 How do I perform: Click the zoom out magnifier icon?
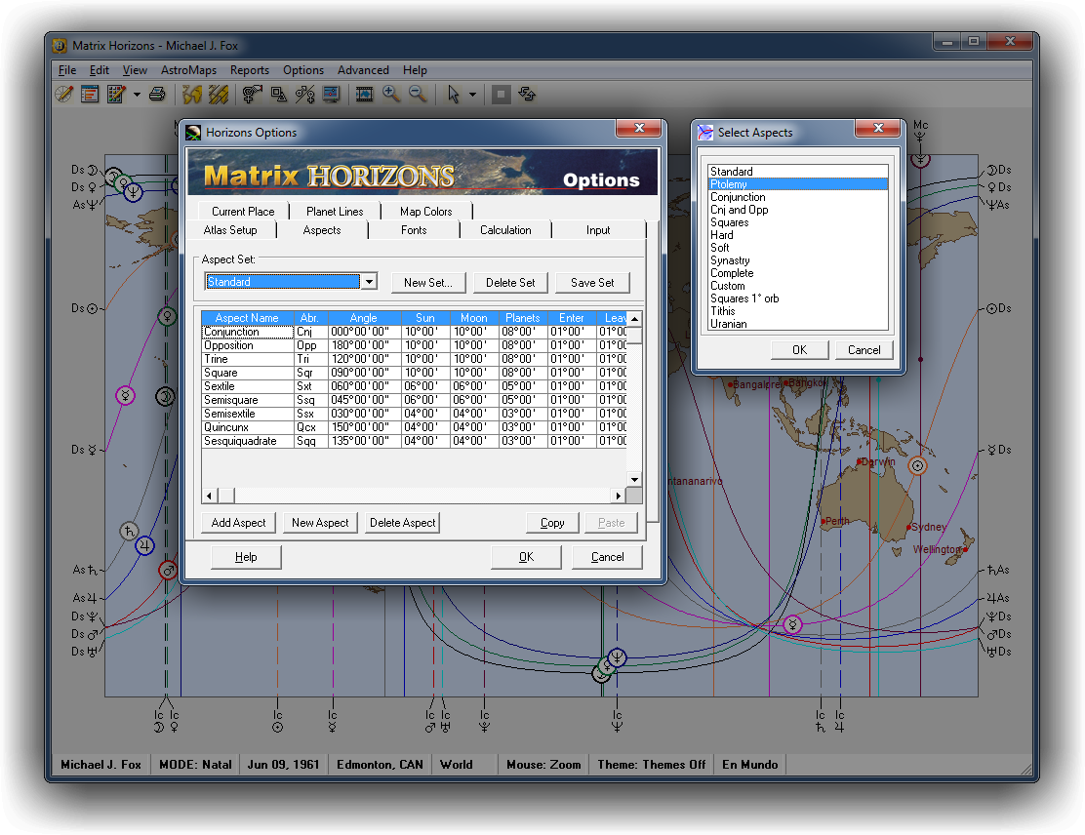[418, 94]
